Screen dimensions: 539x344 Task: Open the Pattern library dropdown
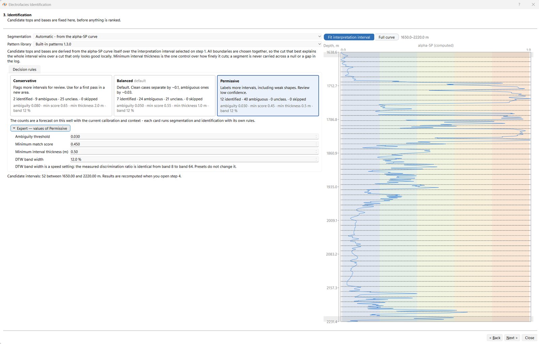[178, 44]
